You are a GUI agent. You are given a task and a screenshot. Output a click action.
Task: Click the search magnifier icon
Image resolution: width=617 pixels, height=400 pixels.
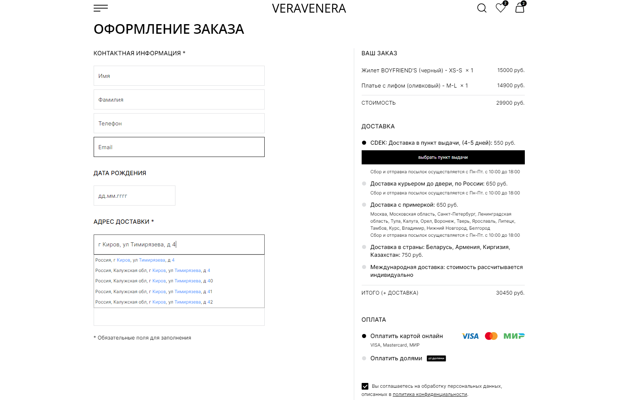[482, 8]
